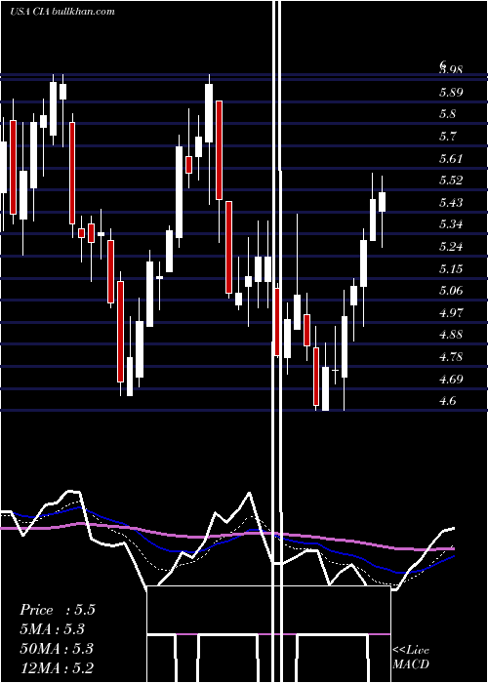Click the 5.06 price axis label

coord(451,291)
